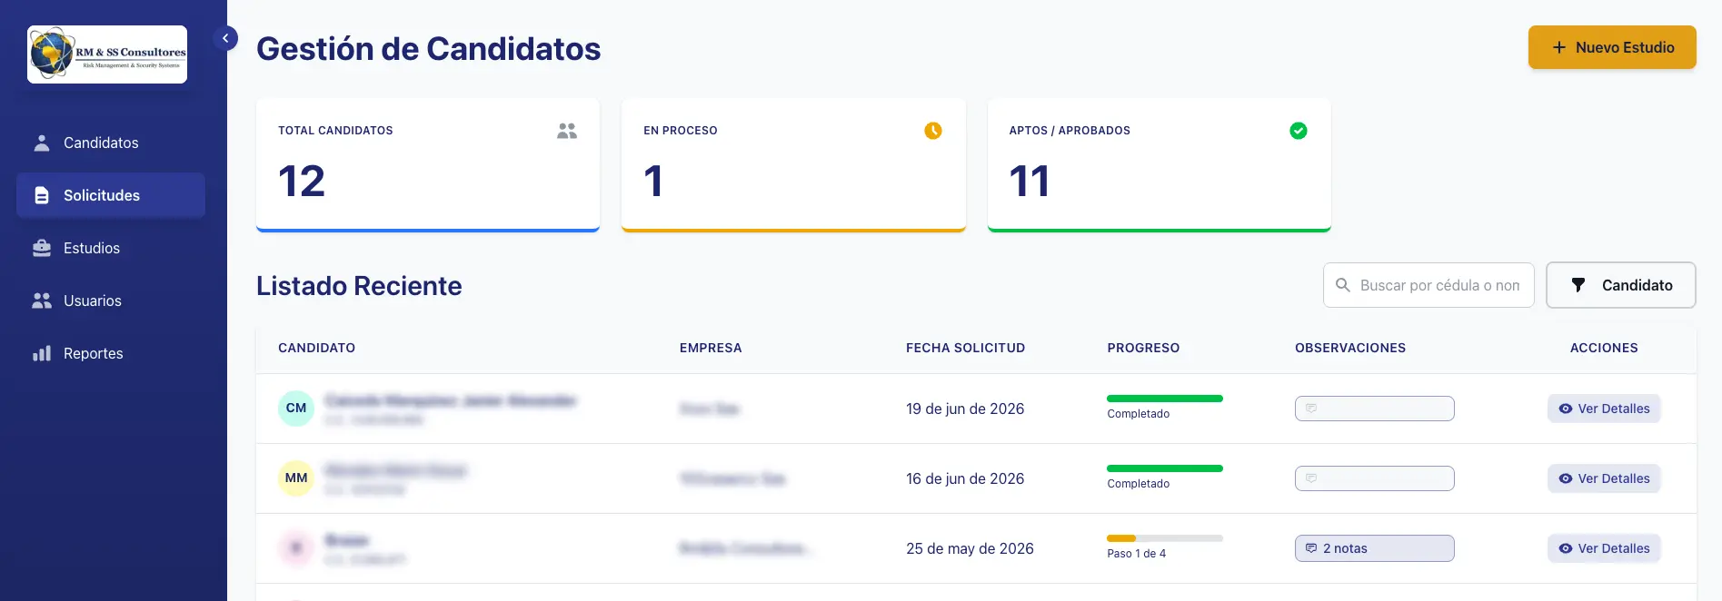The height and width of the screenshot is (601, 1722).
Task: Click the Paso 1 de 4 label
Action: [x=1137, y=554]
